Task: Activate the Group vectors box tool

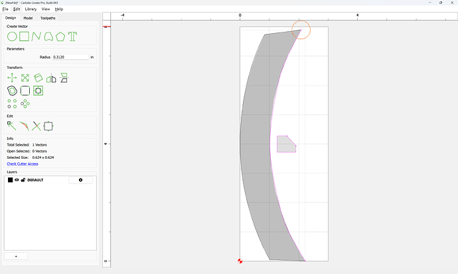Action: tap(48, 126)
